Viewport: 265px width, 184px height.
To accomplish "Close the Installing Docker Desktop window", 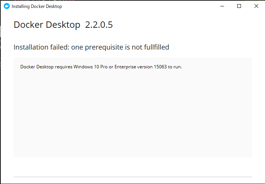I will tap(256, 6).
